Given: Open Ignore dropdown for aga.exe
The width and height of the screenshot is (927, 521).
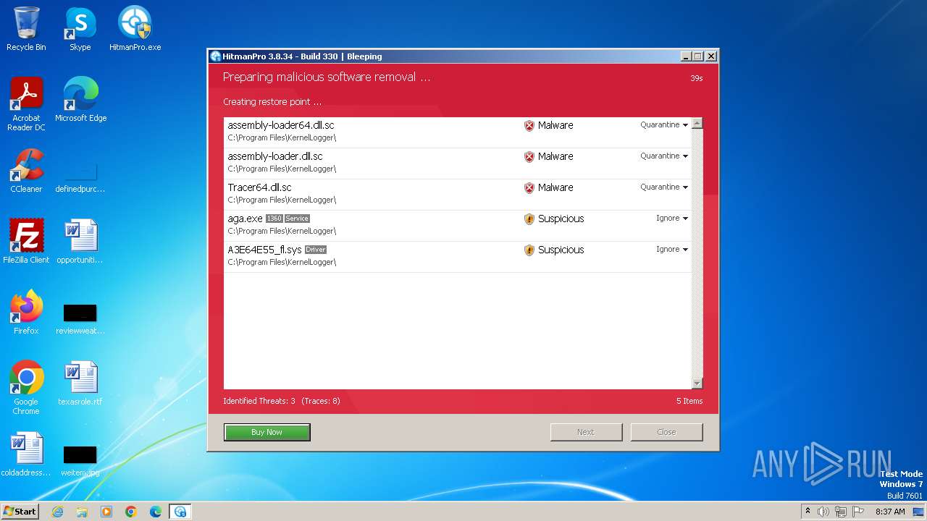Looking at the screenshot, I should point(672,219).
